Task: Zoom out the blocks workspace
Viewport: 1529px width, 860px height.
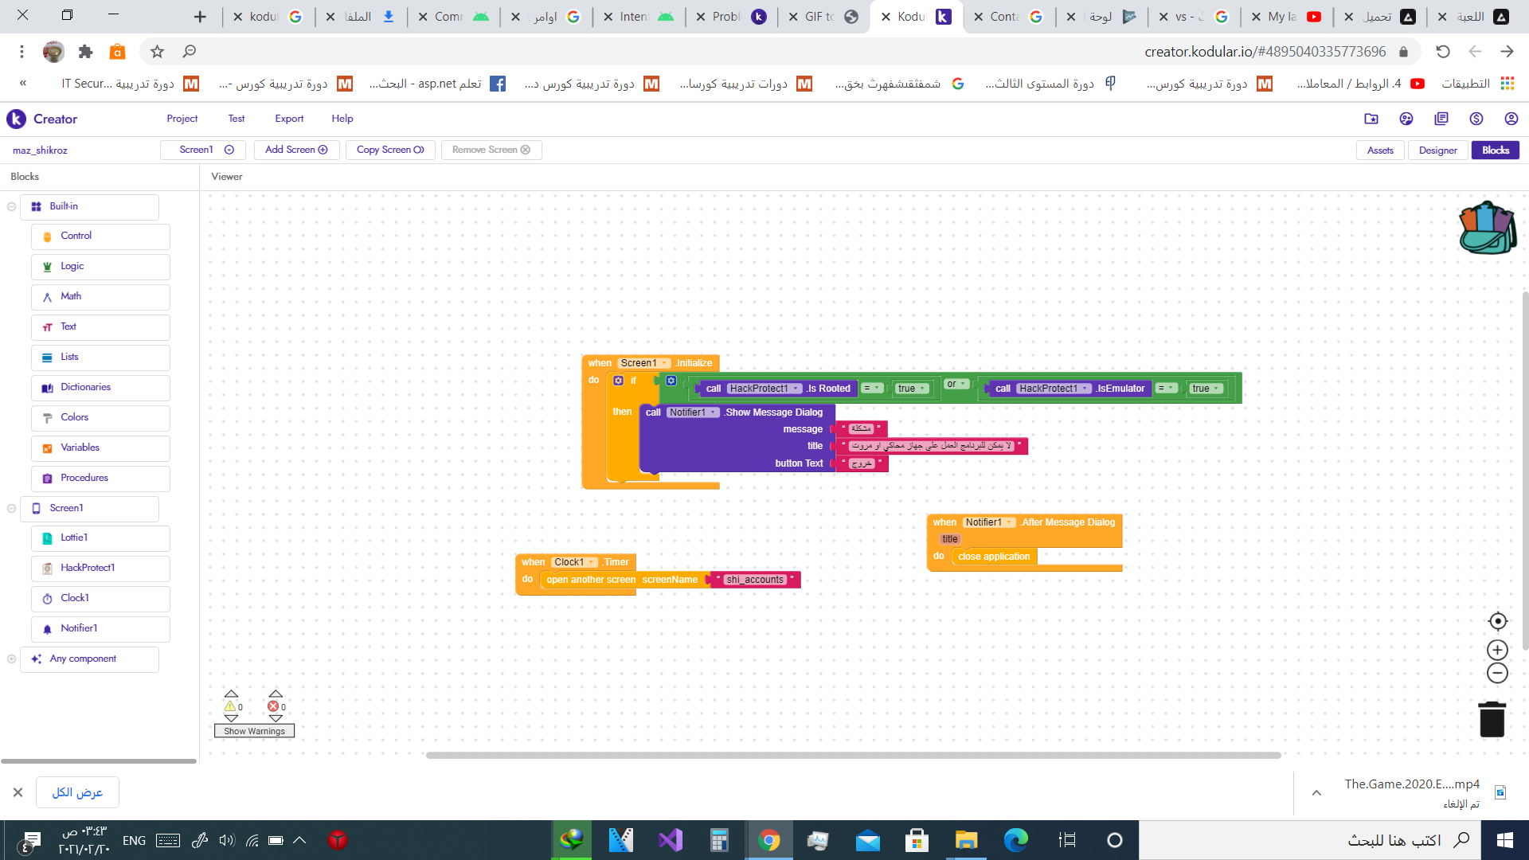Action: (x=1497, y=674)
